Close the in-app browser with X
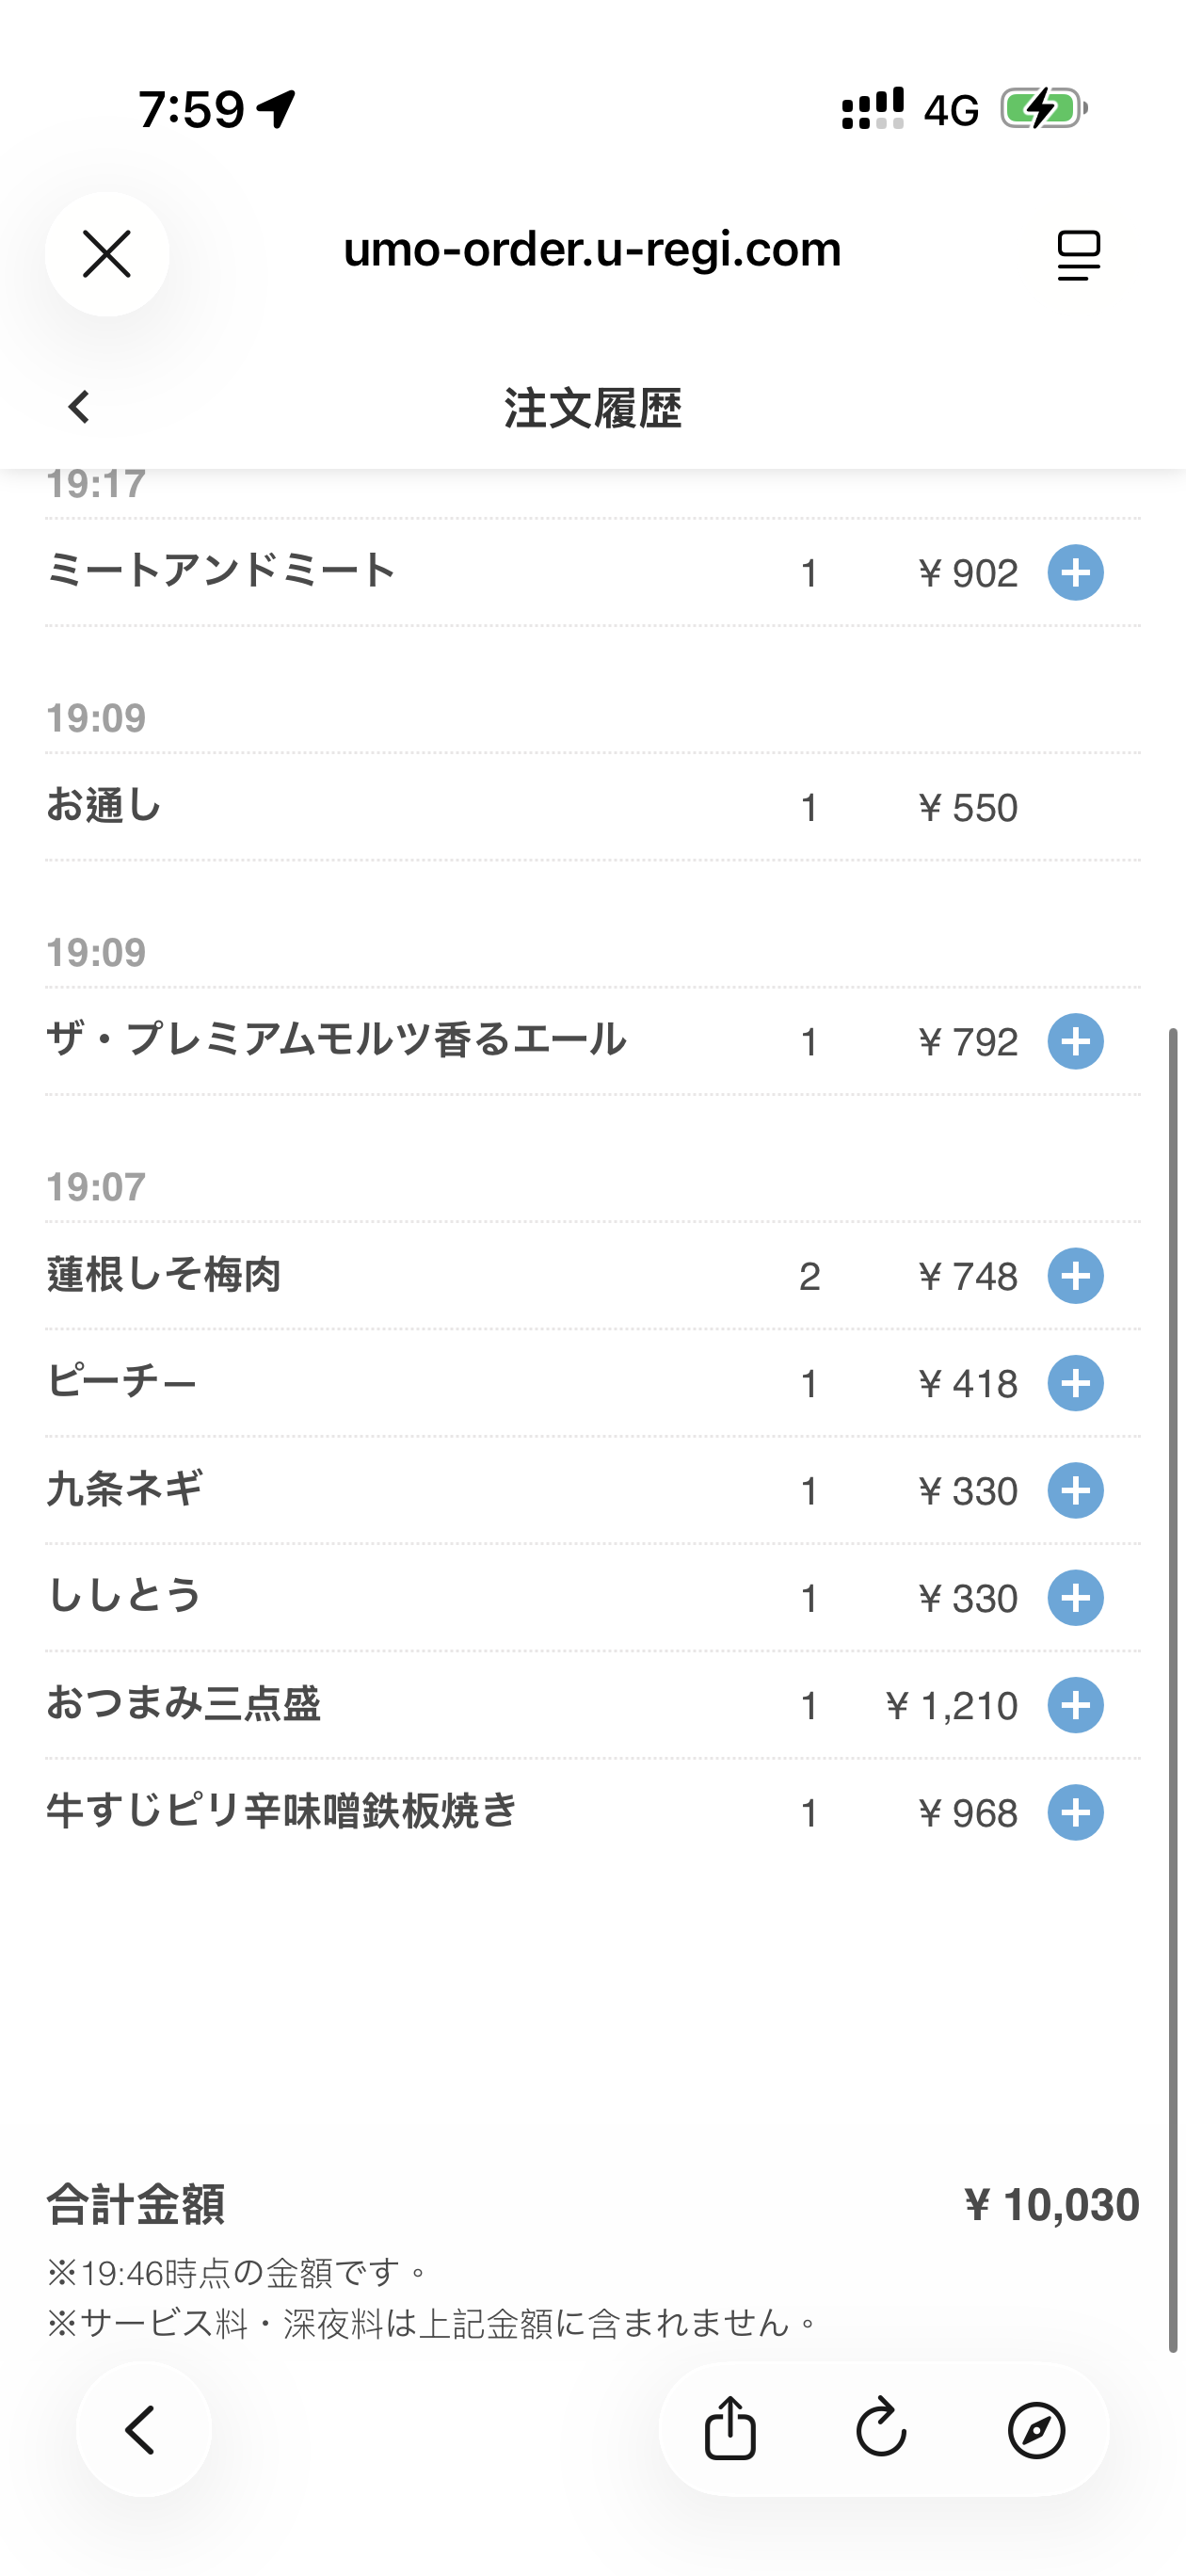 tap(107, 254)
